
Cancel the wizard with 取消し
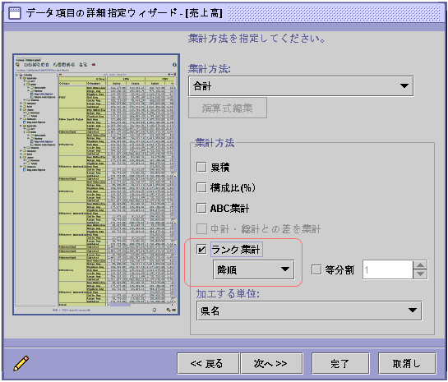pyautogui.click(x=407, y=363)
